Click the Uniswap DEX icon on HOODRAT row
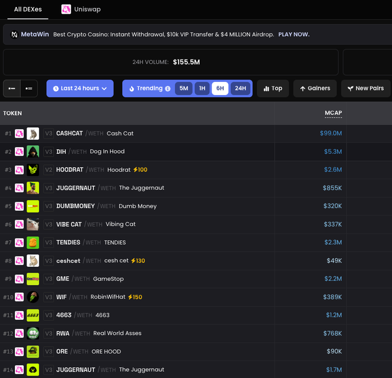This screenshot has width=392, height=378. (x=19, y=169)
